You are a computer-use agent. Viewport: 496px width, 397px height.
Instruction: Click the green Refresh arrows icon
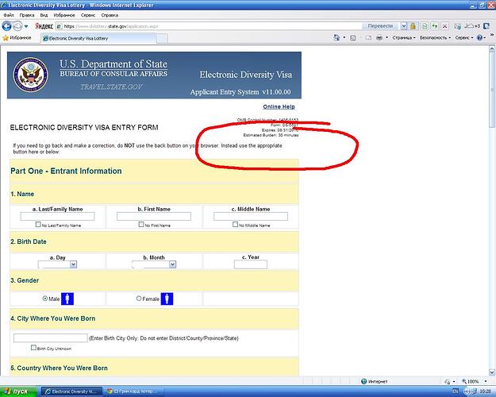click(435, 26)
